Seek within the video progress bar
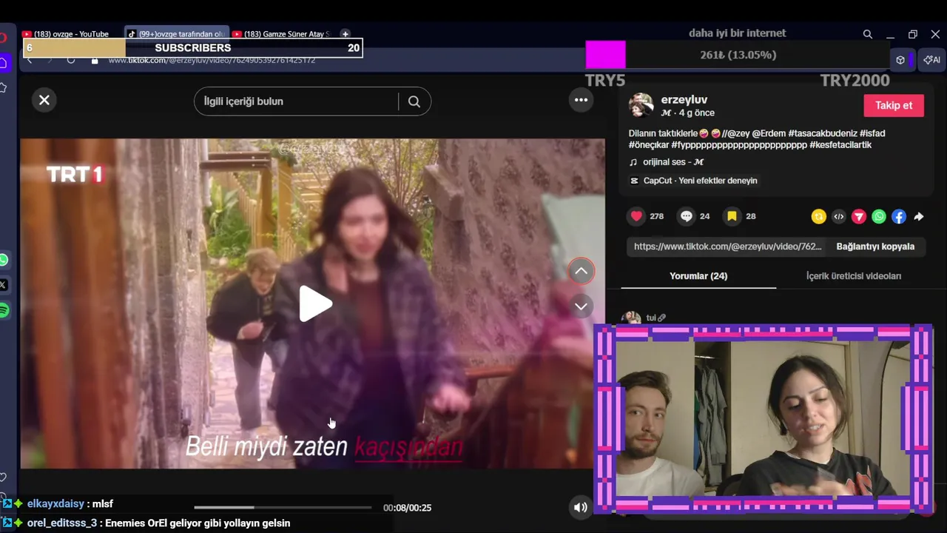Screen dimensions: 947x533 pyautogui.click(x=283, y=507)
